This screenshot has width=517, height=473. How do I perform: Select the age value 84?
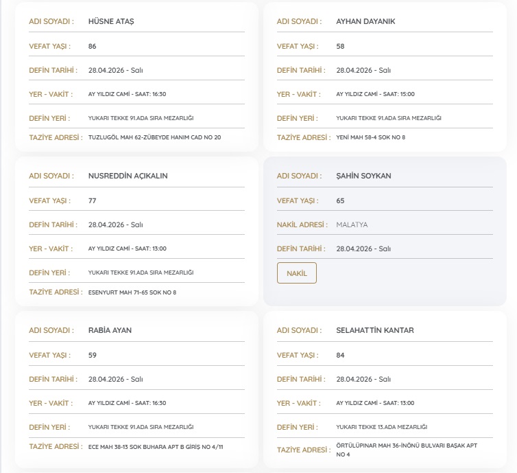click(340, 355)
